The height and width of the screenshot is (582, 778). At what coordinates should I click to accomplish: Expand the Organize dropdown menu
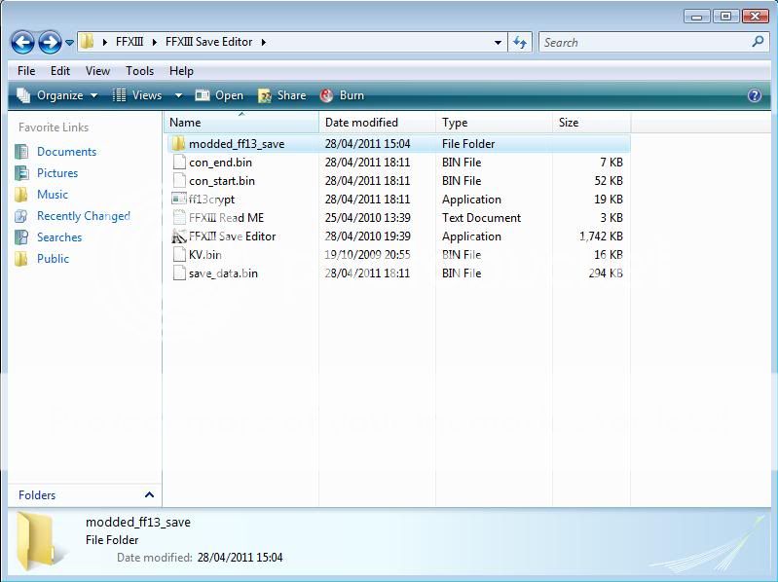58,95
